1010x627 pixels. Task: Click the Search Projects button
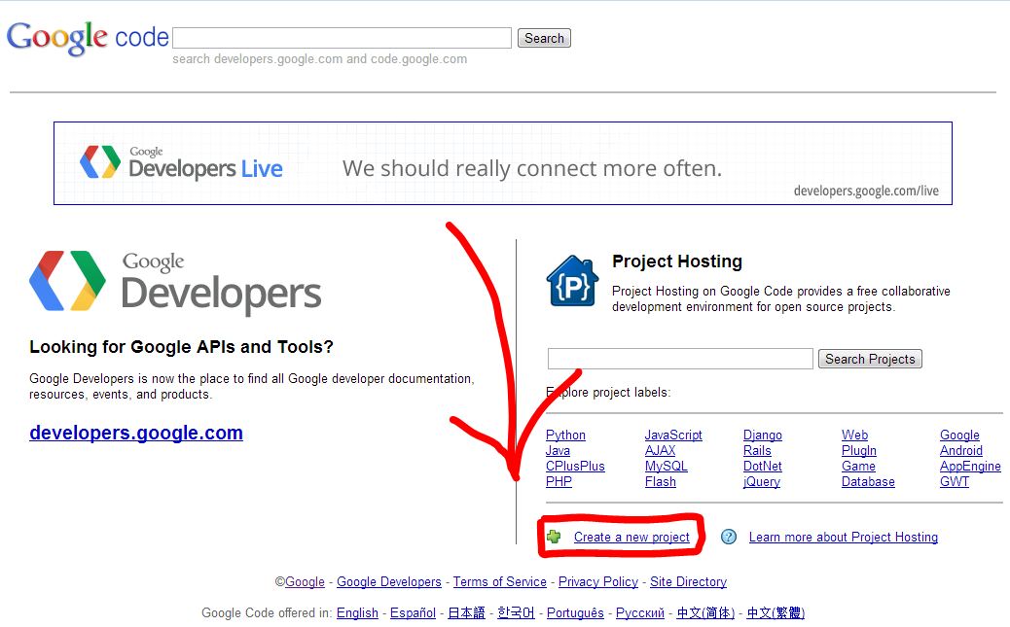870,359
